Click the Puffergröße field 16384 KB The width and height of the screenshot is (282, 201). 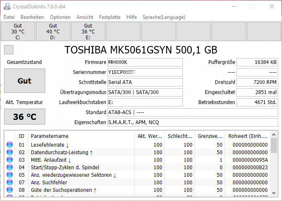[257, 62]
